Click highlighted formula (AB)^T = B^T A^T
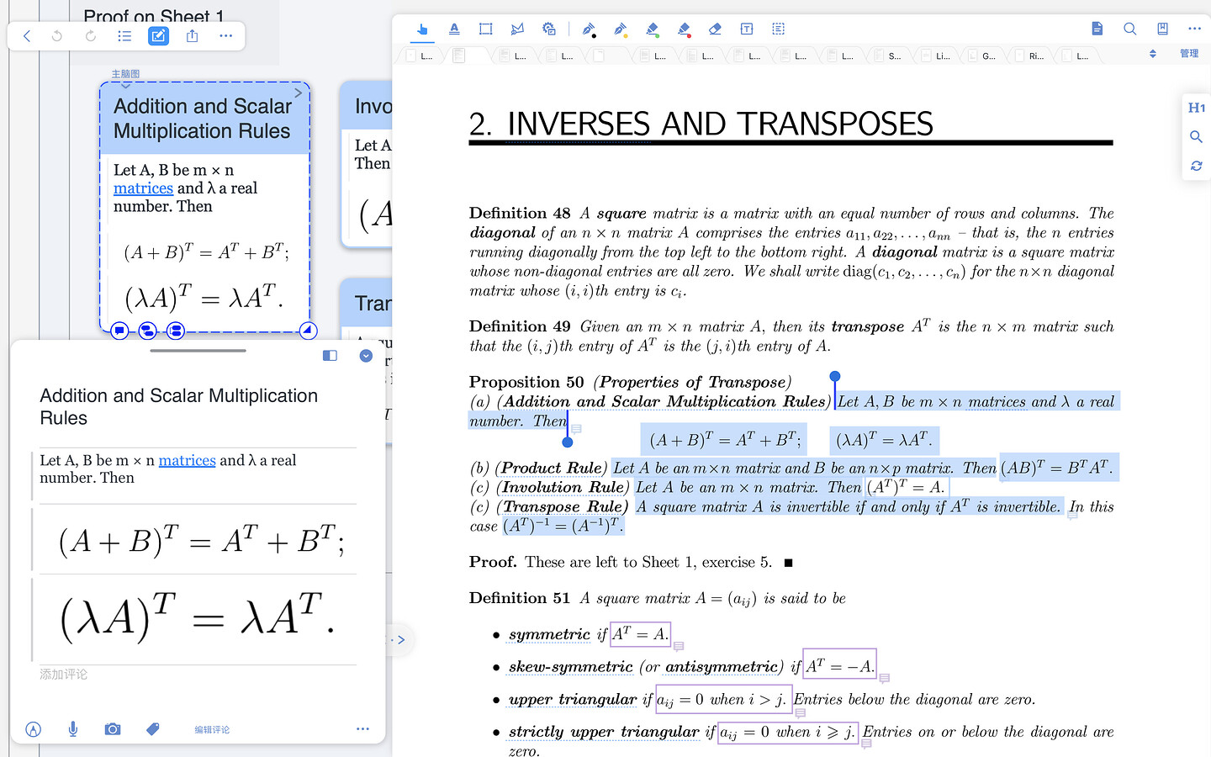 [x=1057, y=468]
